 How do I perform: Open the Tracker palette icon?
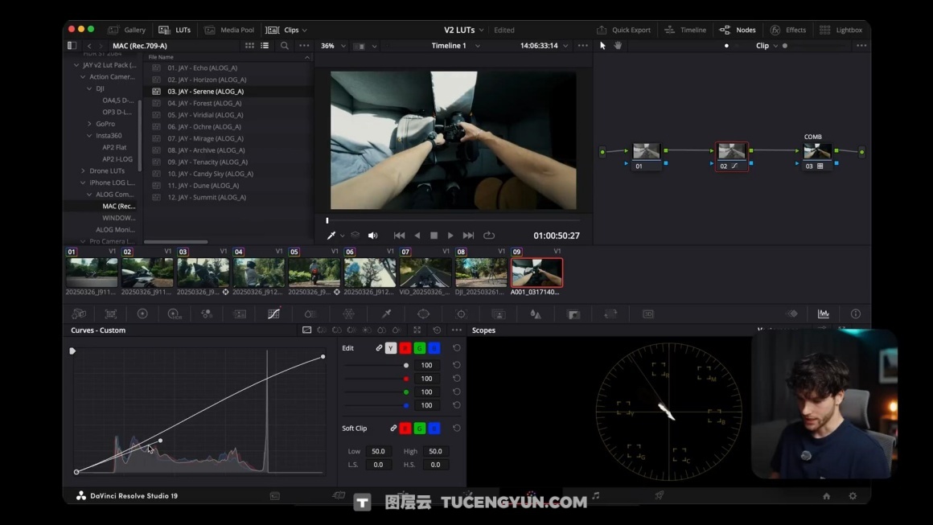tap(461, 314)
